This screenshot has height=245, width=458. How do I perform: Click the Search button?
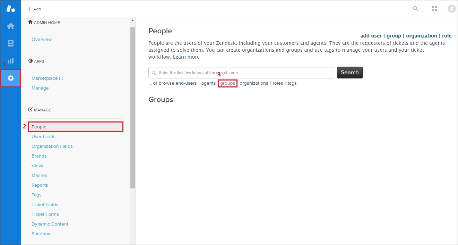pos(349,72)
